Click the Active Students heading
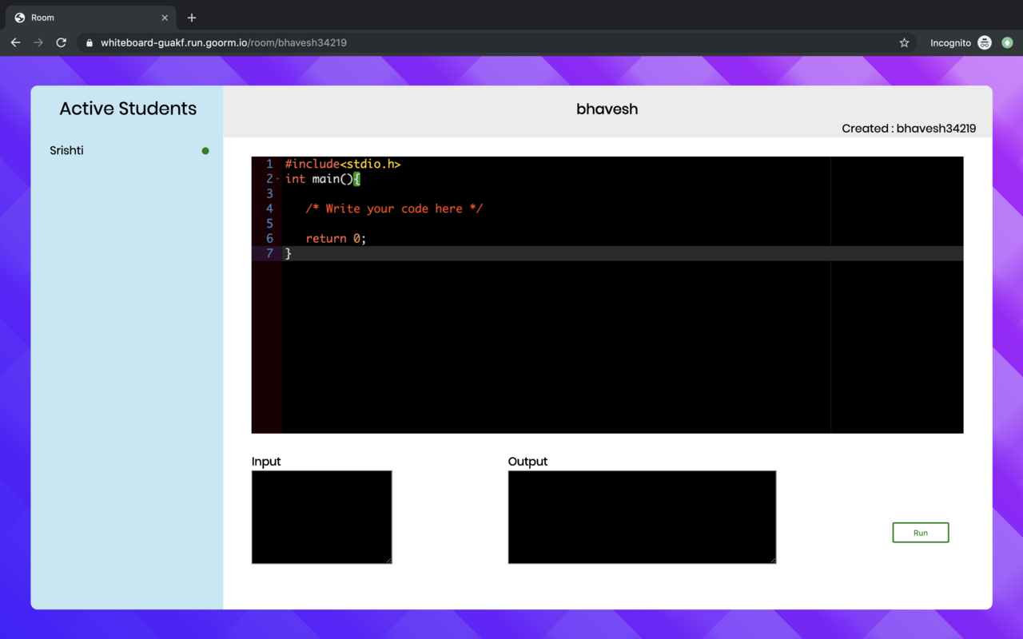This screenshot has width=1023, height=639. (128, 109)
